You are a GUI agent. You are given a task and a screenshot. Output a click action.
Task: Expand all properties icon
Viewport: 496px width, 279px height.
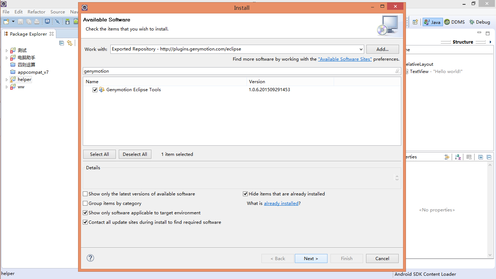480,157
